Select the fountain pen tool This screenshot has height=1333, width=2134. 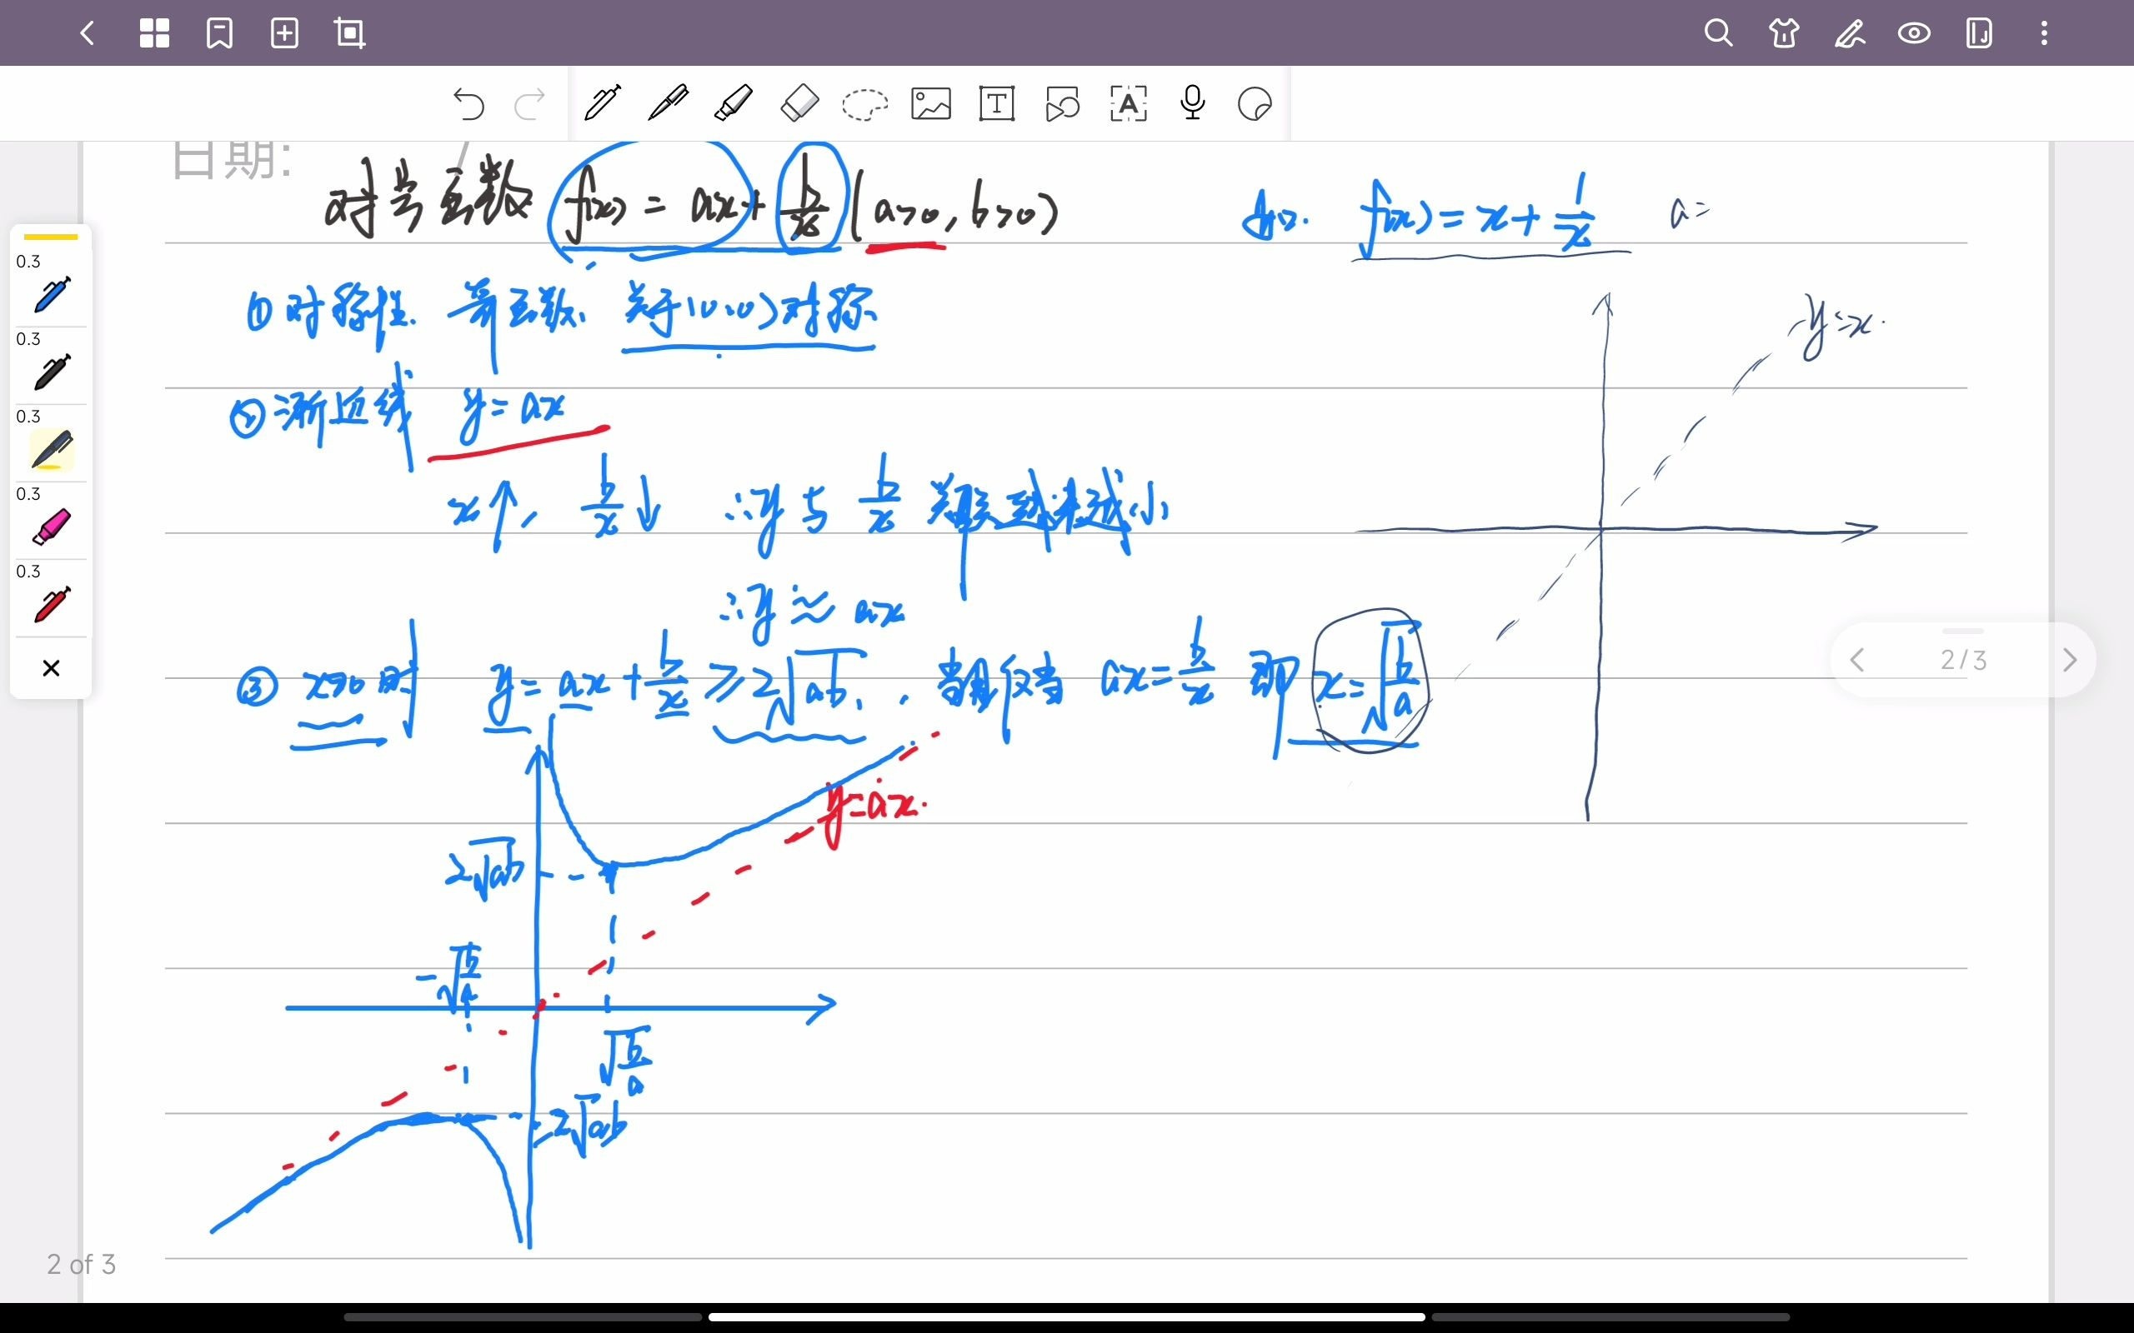(669, 103)
